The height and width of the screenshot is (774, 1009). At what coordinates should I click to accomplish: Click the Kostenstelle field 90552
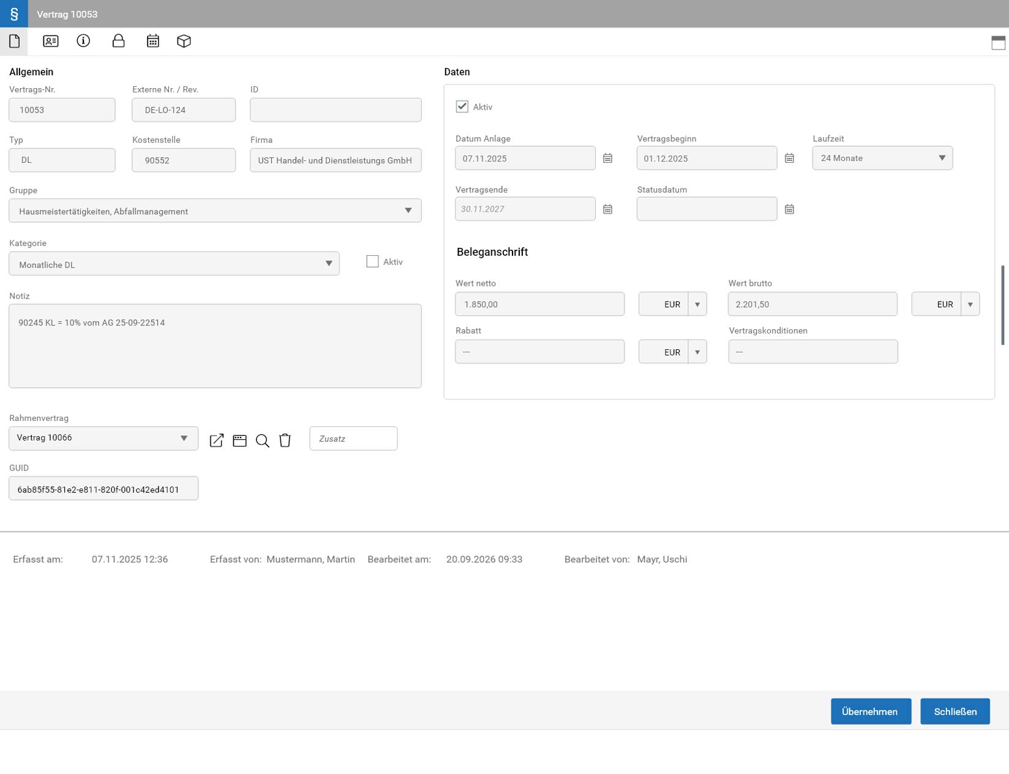(184, 160)
